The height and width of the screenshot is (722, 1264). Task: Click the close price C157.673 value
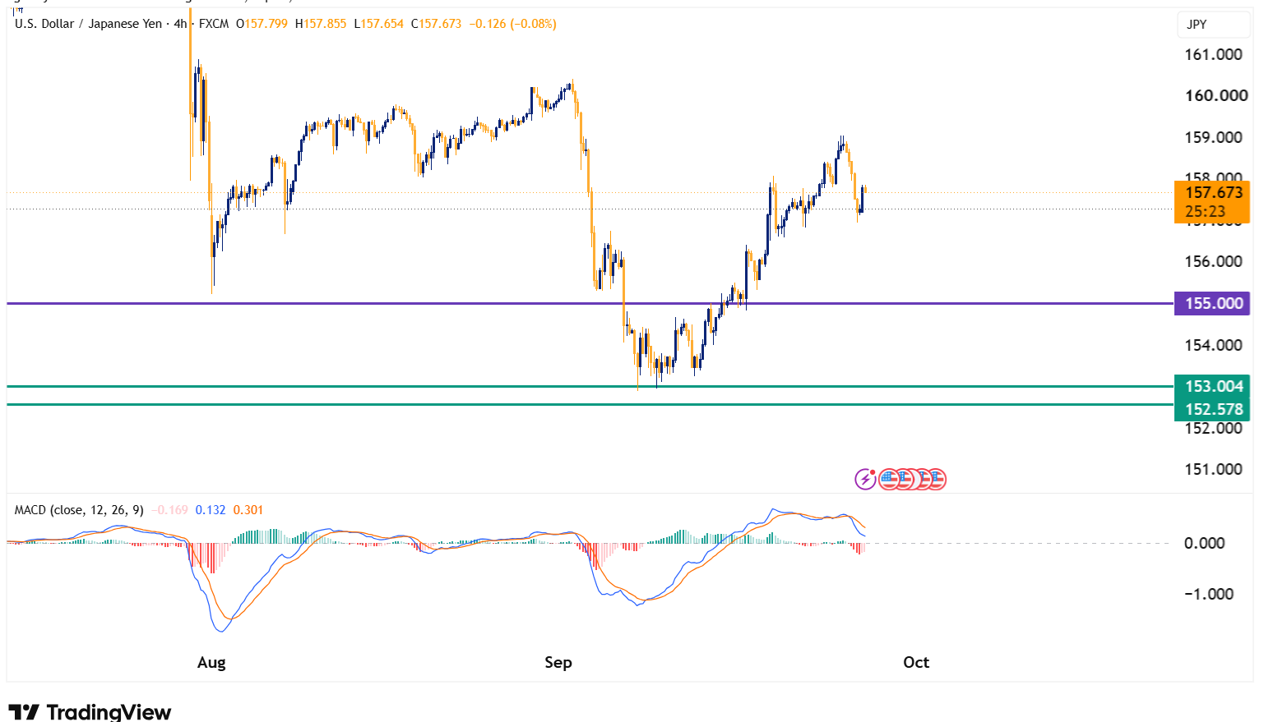click(x=437, y=24)
